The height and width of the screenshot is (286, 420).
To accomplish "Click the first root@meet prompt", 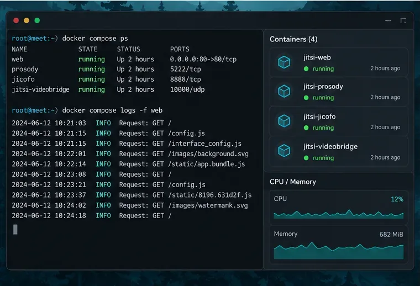I will 35,39.
